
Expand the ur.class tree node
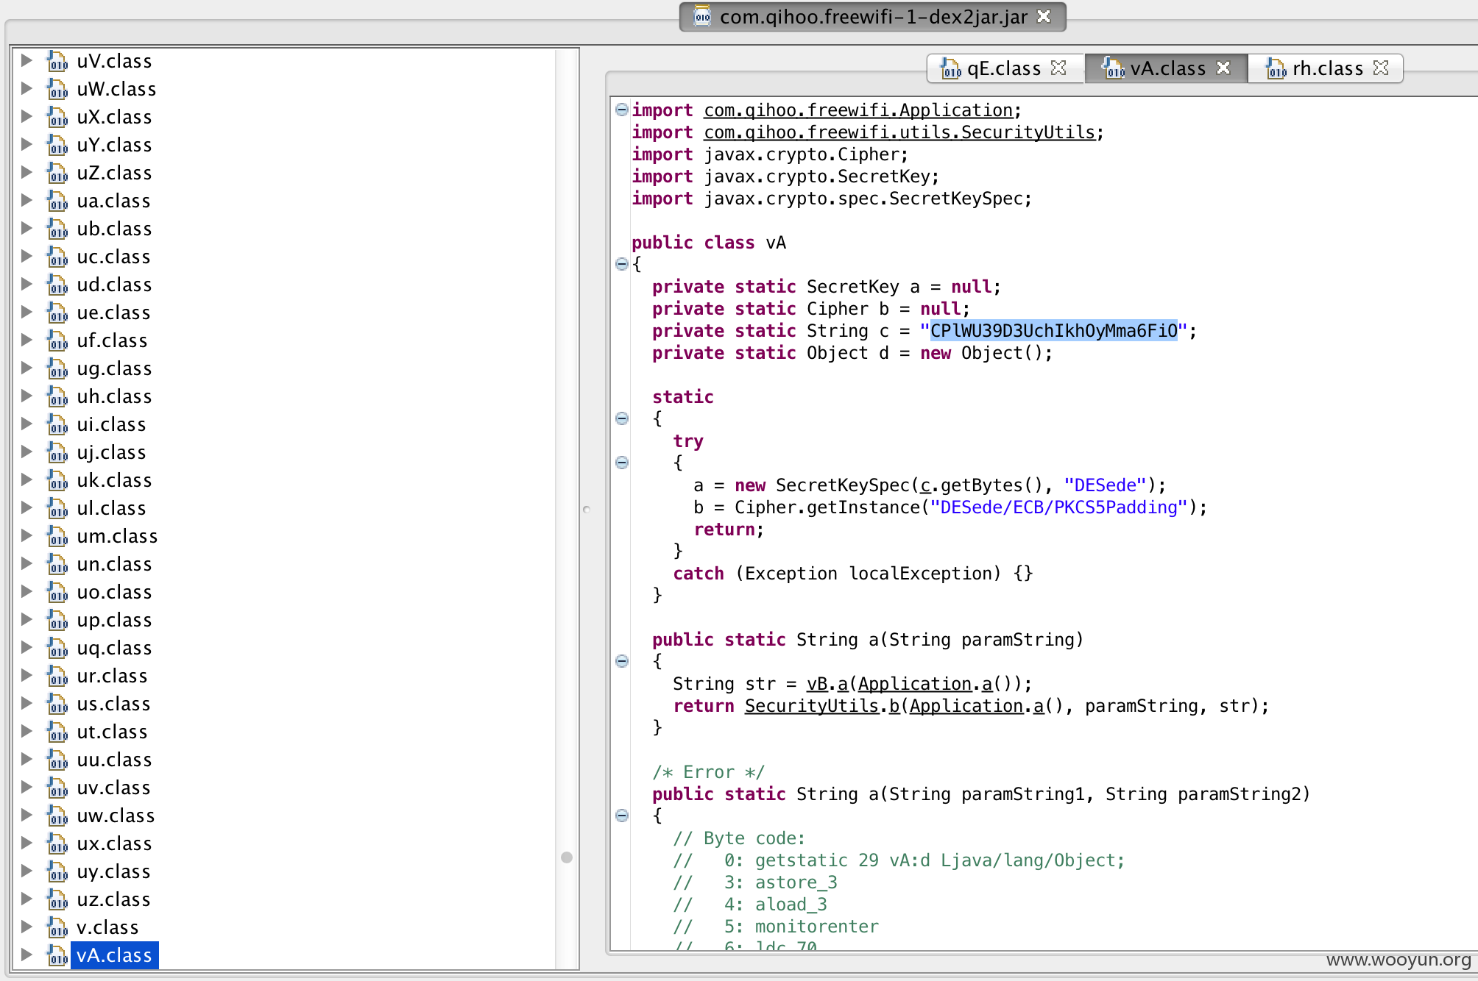[26, 675]
